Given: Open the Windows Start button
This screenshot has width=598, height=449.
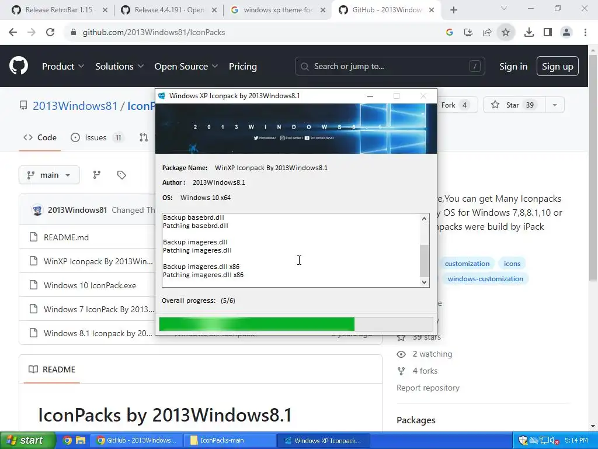Looking at the screenshot, I should pyautogui.click(x=28, y=440).
